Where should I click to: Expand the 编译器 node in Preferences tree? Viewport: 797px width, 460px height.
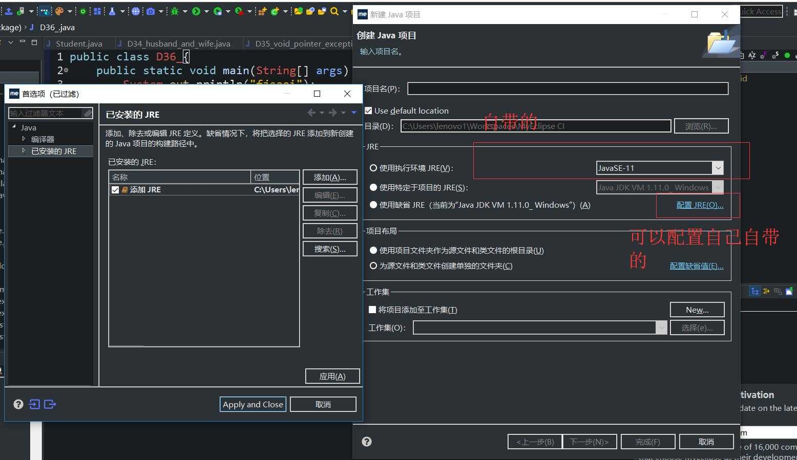click(x=24, y=139)
